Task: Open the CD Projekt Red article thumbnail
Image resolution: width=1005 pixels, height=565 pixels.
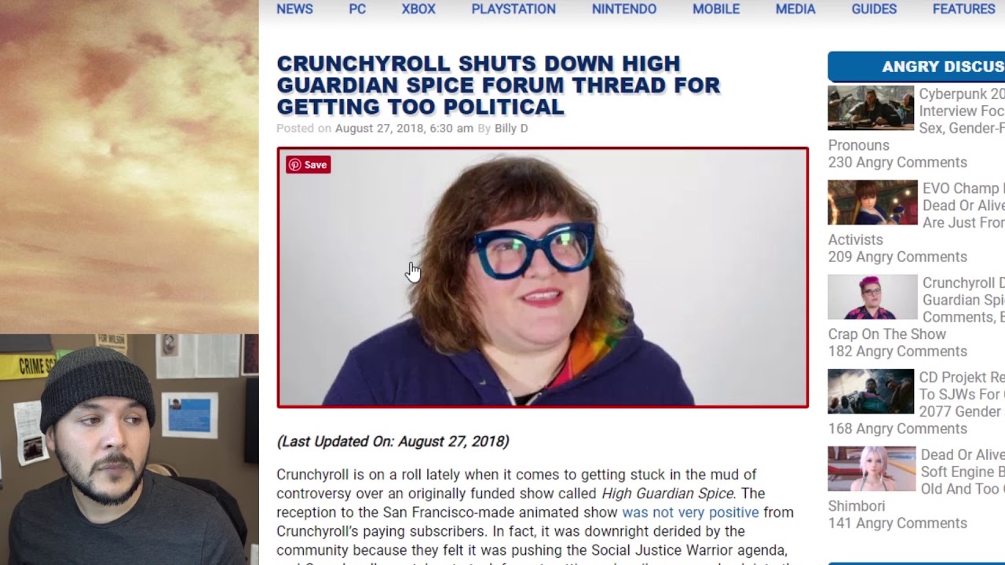Action: [x=871, y=391]
